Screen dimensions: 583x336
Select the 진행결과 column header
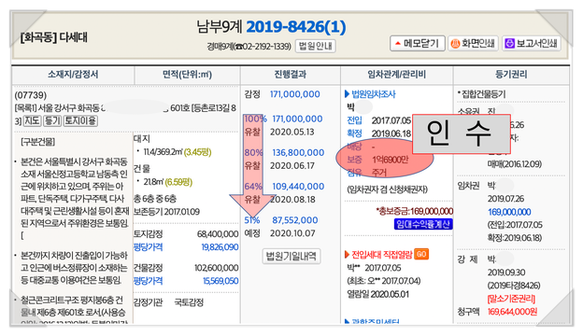click(x=291, y=75)
